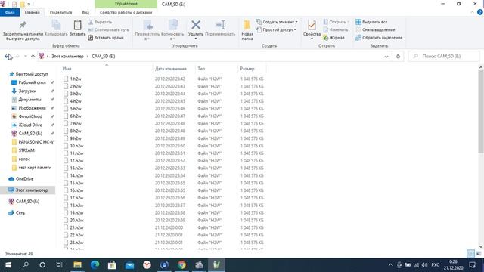Pin folder to Quick Access panel
Image resolution: width=484 pixels, height=272 pixels.
click(23, 30)
